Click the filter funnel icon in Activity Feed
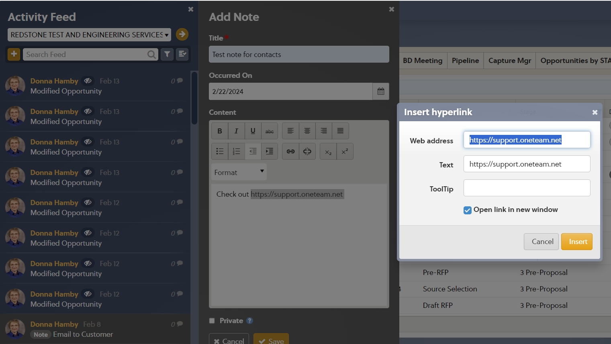Screen dimensions: 611x344 pyautogui.click(x=167, y=54)
